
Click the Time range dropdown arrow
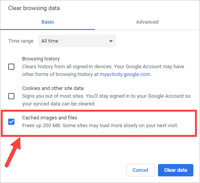point(111,41)
